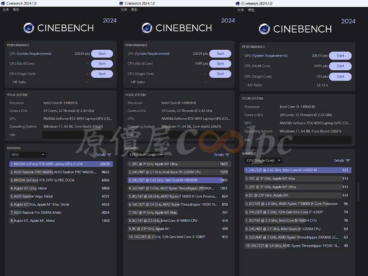The image size is (368, 276).
Task: Click the Cinebench title bar icon in left window
Action: point(3,3)
